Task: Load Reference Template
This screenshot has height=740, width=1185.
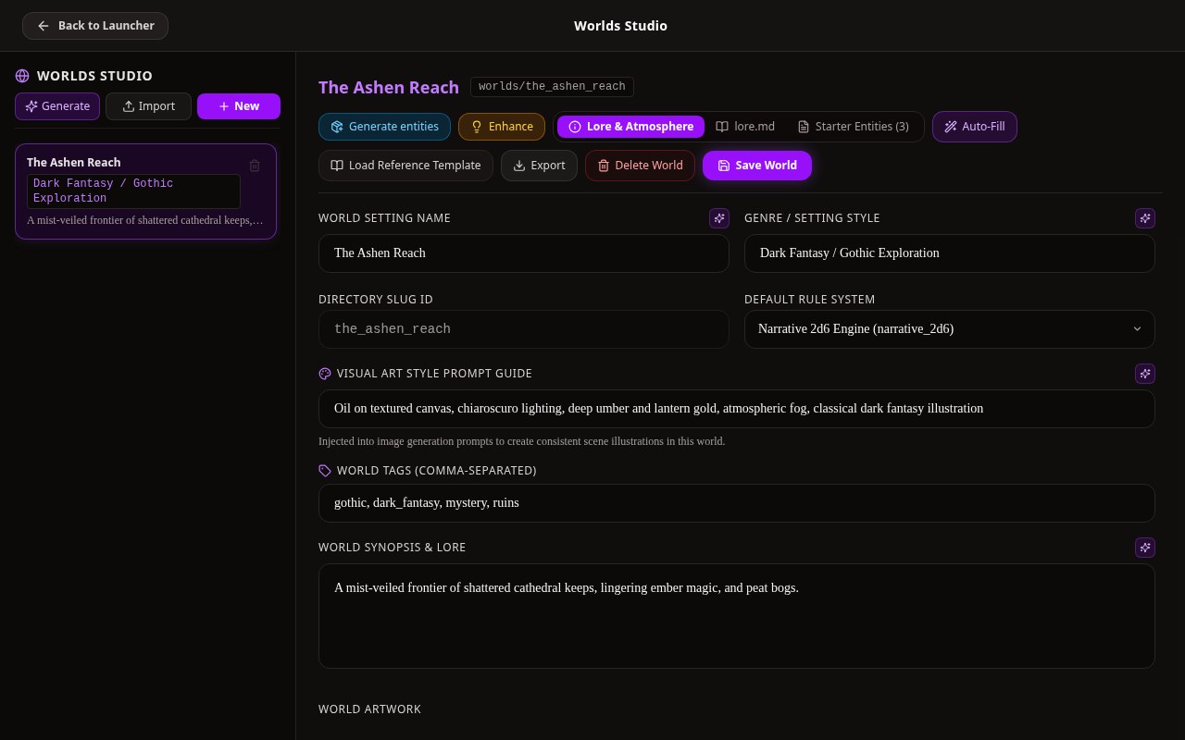Action: click(405, 166)
